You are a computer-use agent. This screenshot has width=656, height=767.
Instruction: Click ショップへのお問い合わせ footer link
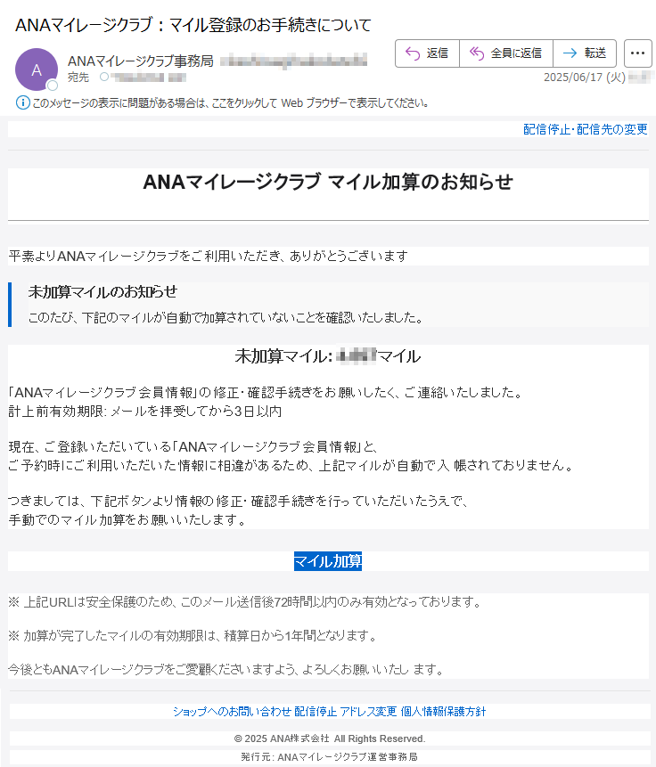click(x=232, y=711)
